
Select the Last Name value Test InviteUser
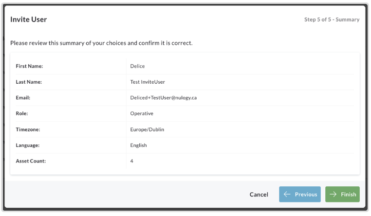148,82
